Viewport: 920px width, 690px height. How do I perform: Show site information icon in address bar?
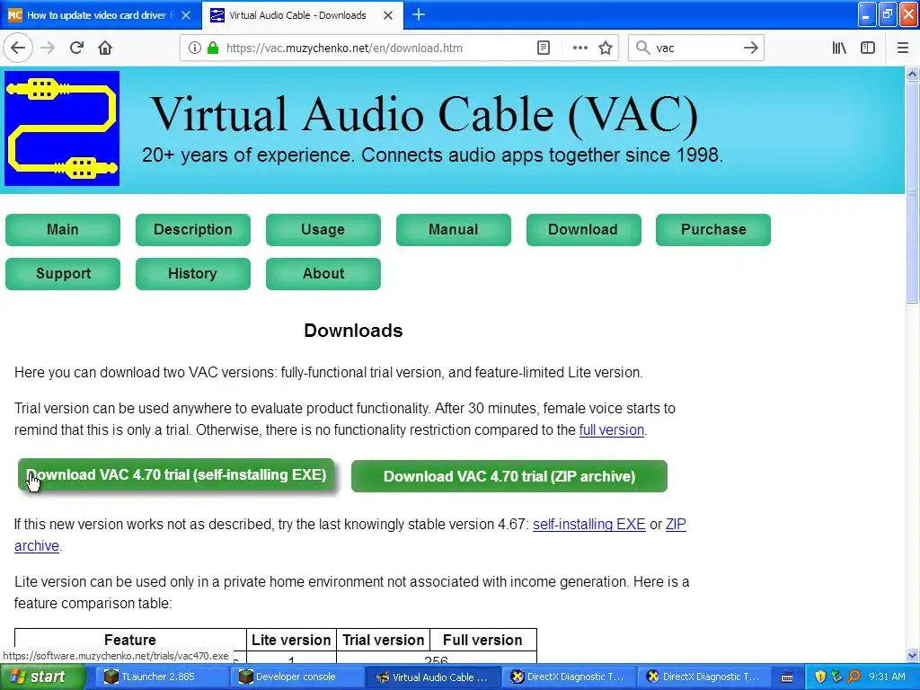pos(194,49)
